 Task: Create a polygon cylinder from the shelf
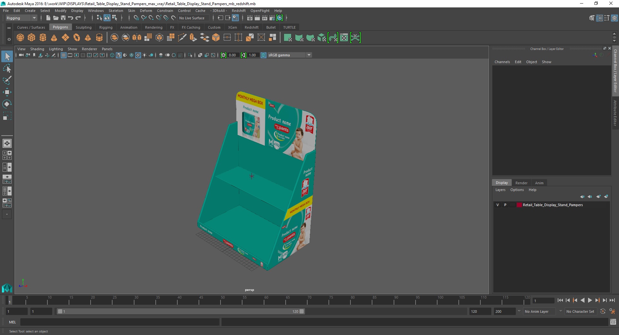[43, 38]
